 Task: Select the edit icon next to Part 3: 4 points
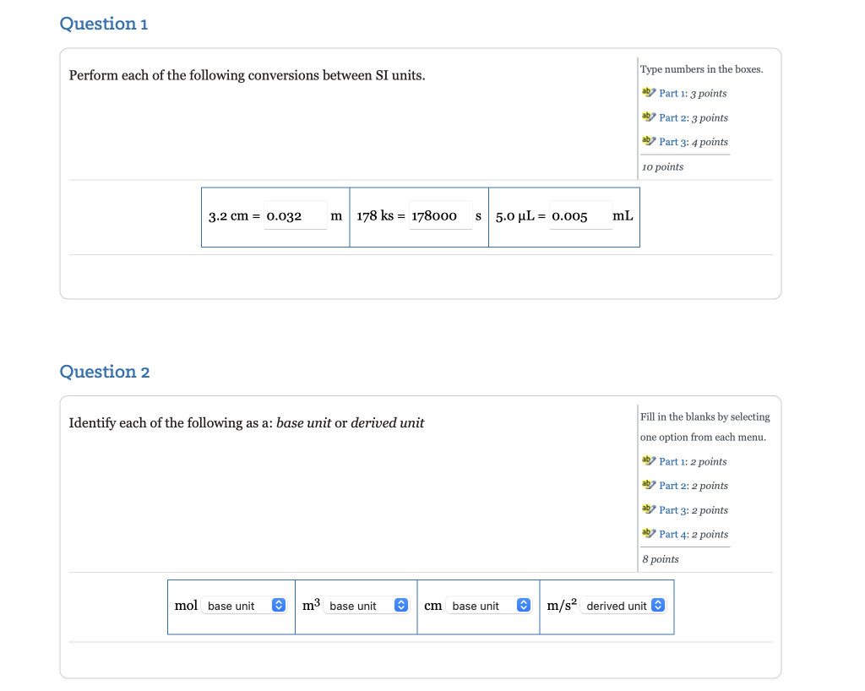[x=647, y=141]
